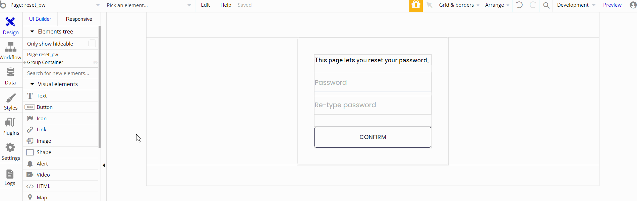Open the Workflow section
Screen dimensions: 637x201
point(10,51)
